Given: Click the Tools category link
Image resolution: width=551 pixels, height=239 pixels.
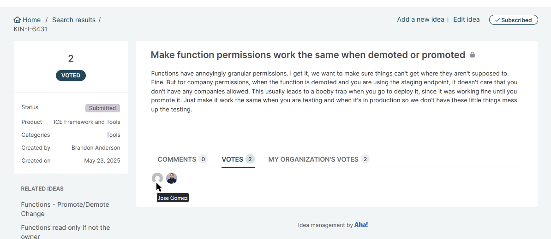Looking at the screenshot, I should pyautogui.click(x=113, y=135).
